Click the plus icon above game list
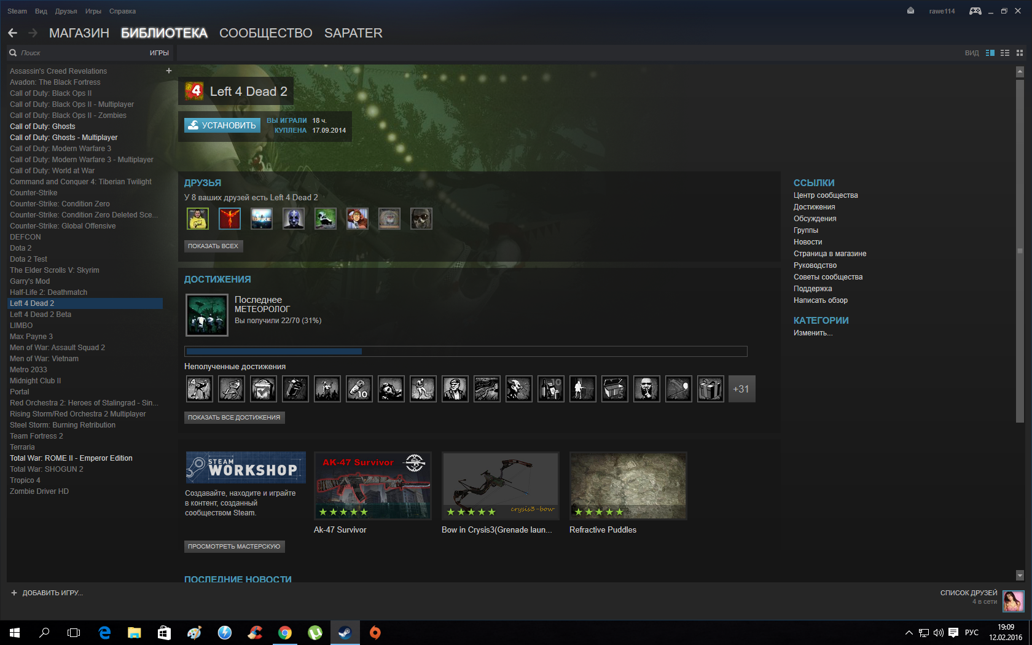This screenshot has width=1032, height=645. (169, 71)
